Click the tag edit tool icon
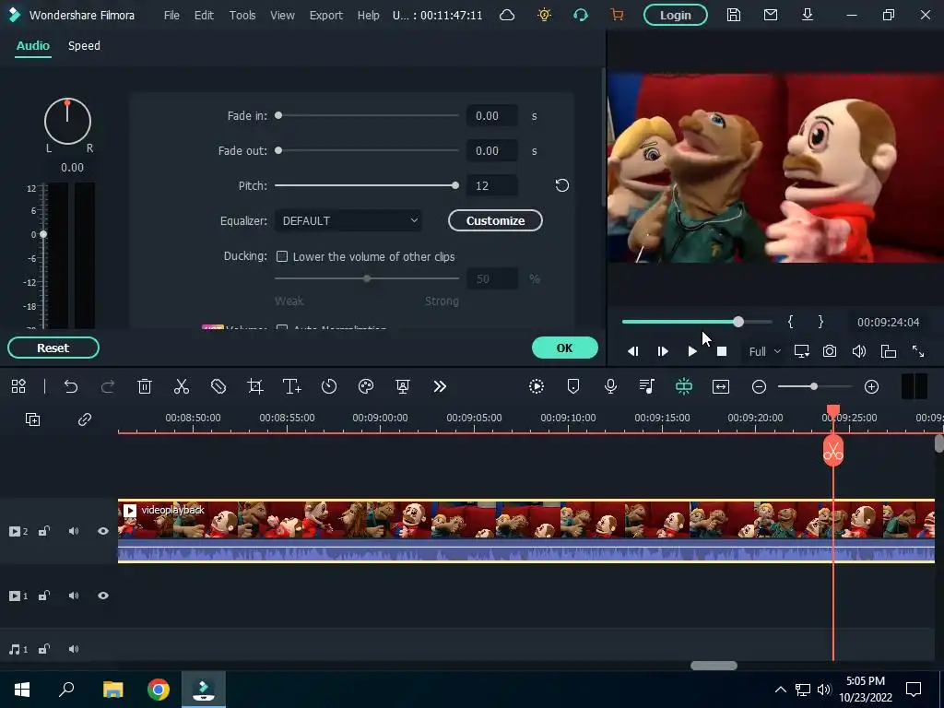Screen dimensions: 944x708 [218, 386]
